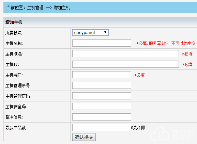The height and width of the screenshot is (144, 197).
Task: Click the 主机端口 input box
Action: point(102,75)
